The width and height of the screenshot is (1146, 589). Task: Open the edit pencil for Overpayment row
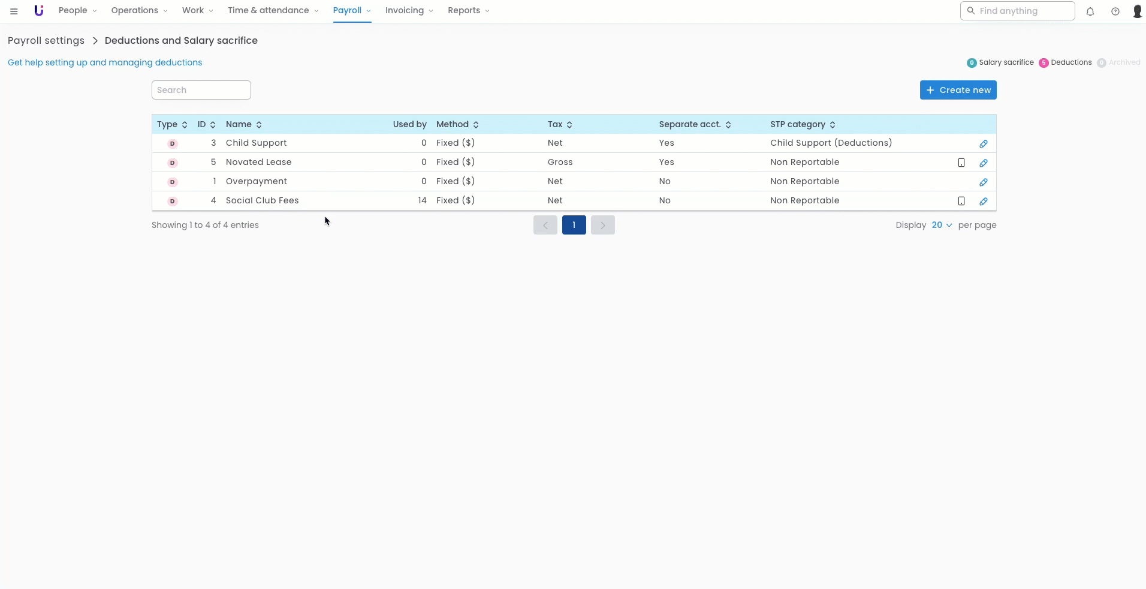click(983, 182)
